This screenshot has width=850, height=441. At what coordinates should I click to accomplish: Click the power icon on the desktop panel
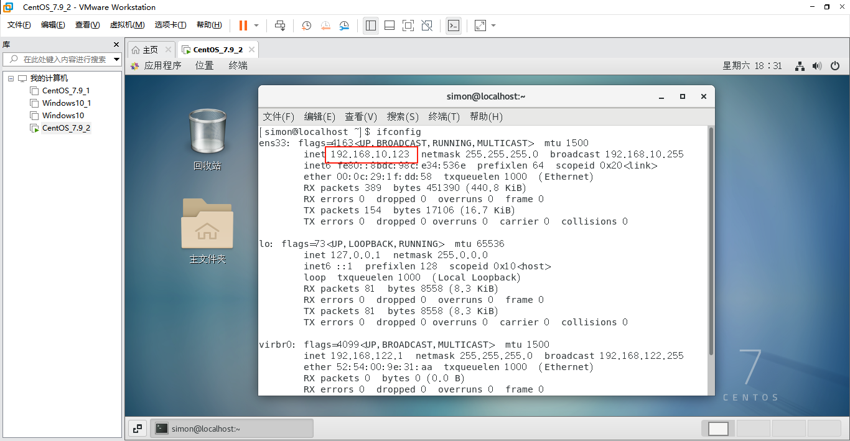(835, 65)
